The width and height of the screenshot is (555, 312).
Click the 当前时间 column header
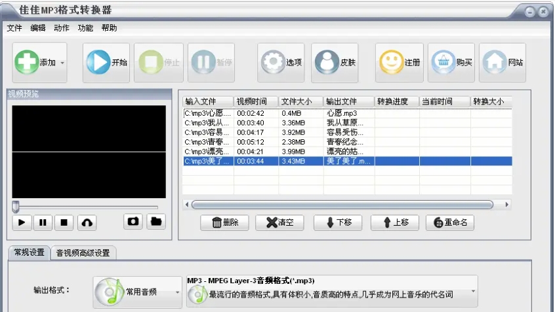(x=445, y=101)
